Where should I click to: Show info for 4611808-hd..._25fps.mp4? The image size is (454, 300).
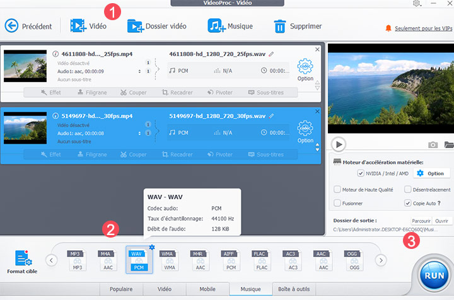tap(55, 54)
